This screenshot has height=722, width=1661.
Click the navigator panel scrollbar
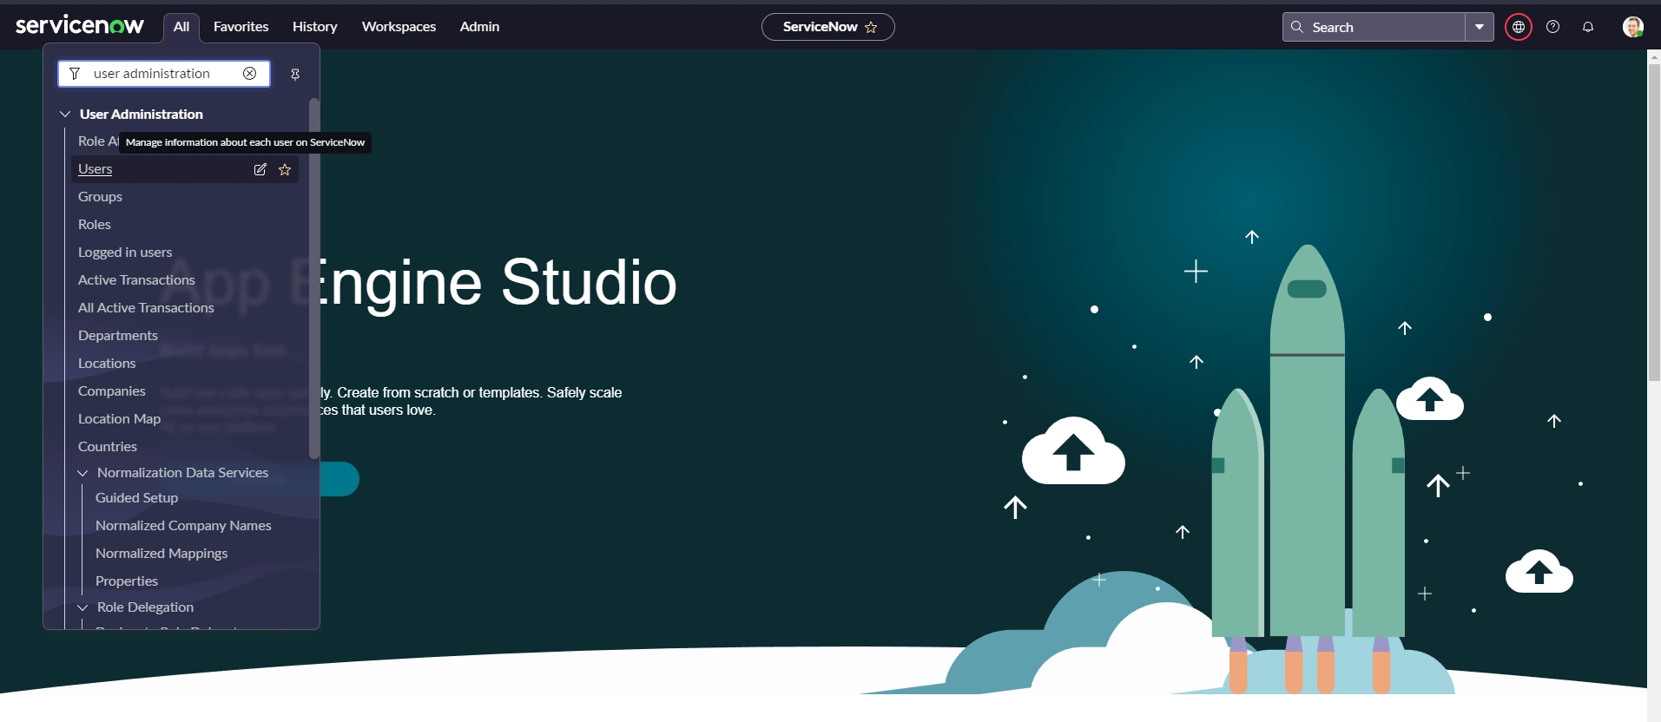314,278
